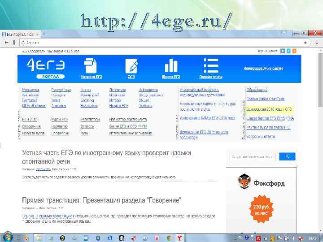Open the География subject link
The width and height of the screenshot is (323, 242).
pyautogui.click(x=30, y=100)
